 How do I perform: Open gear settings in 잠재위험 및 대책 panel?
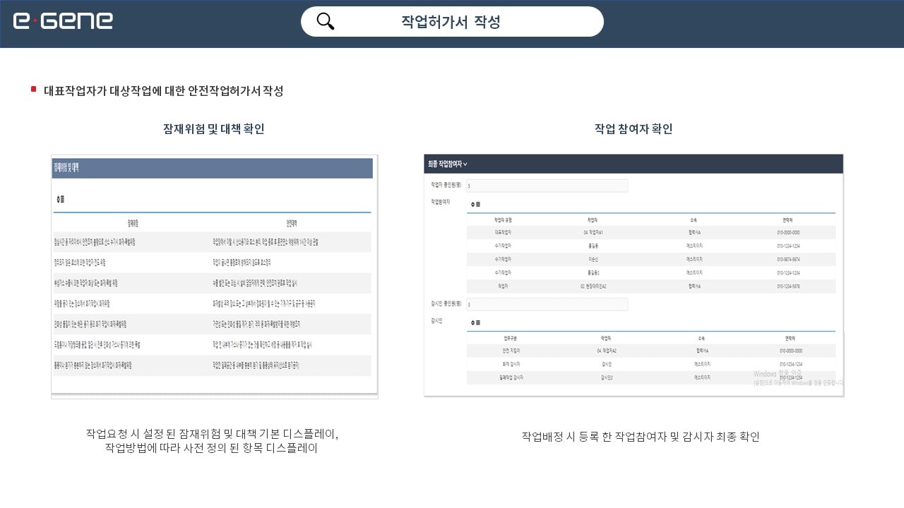58,200
